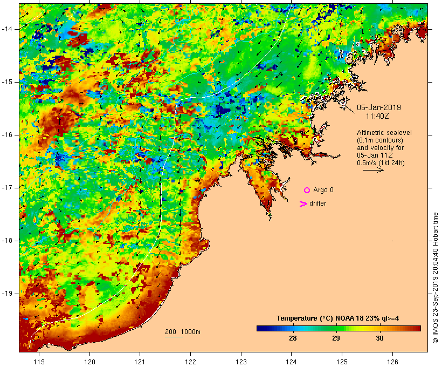This screenshot has width=442, height=367.
Task: Click the 'and velocity for' text line
Action: pos(380,148)
